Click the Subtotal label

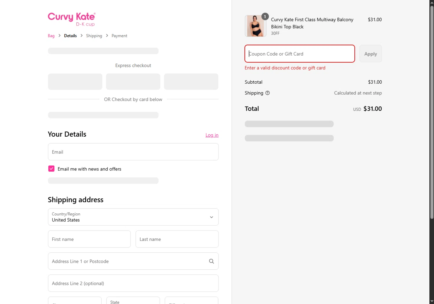tap(253, 82)
